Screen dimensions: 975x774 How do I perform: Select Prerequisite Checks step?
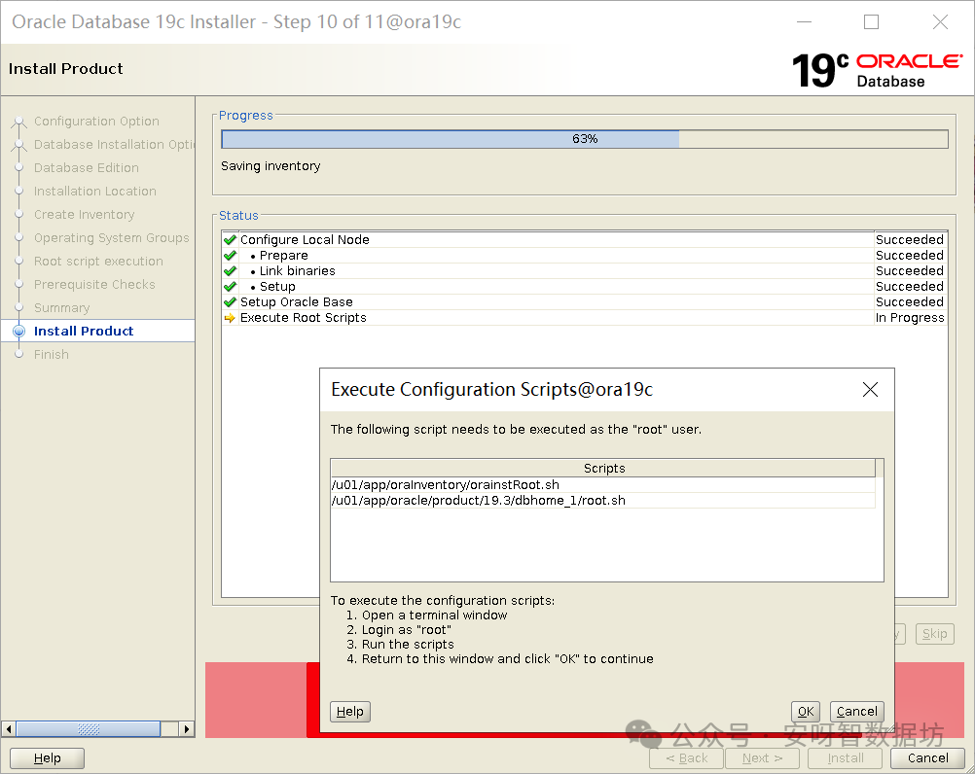94,285
